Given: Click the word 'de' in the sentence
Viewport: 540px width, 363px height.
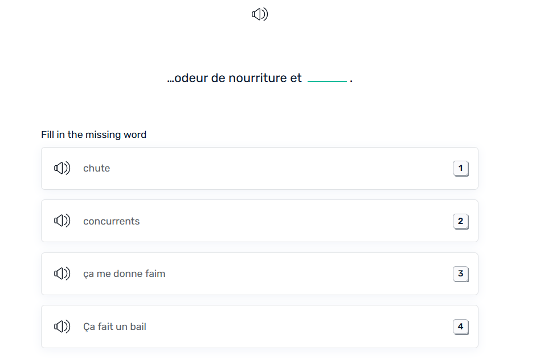Looking at the screenshot, I should pos(218,78).
